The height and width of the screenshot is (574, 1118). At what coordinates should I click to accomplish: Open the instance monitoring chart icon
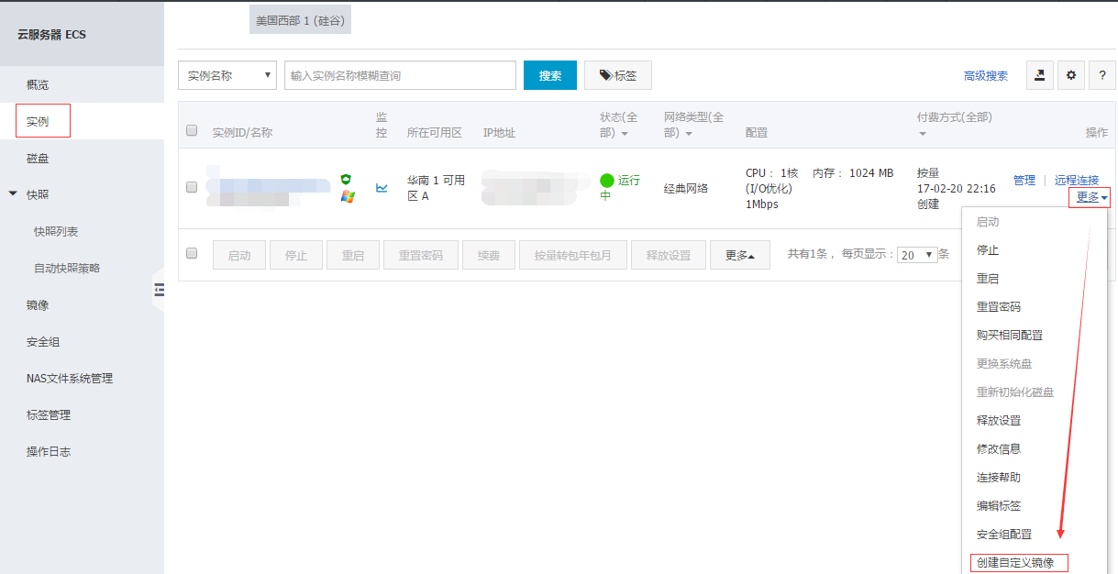(x=382, y=188)
